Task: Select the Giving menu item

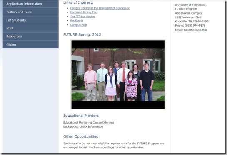Action: pyautogui.click(x=31, y=44)
